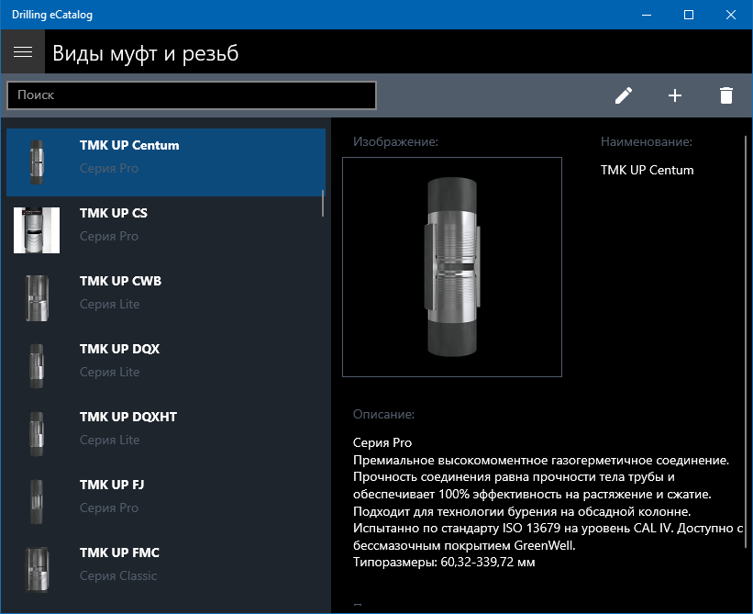
Task: Select the TMK UP DQXHT list item
Action: click(x=166, y=433)
